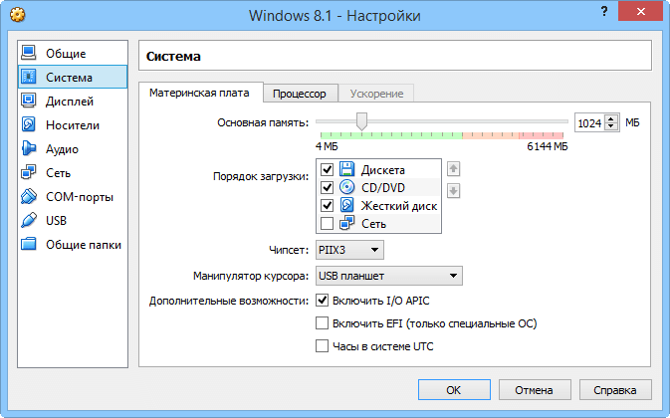Enable Включить EFI checkbox
The image size is (670, 418).
tap(322, 323)
